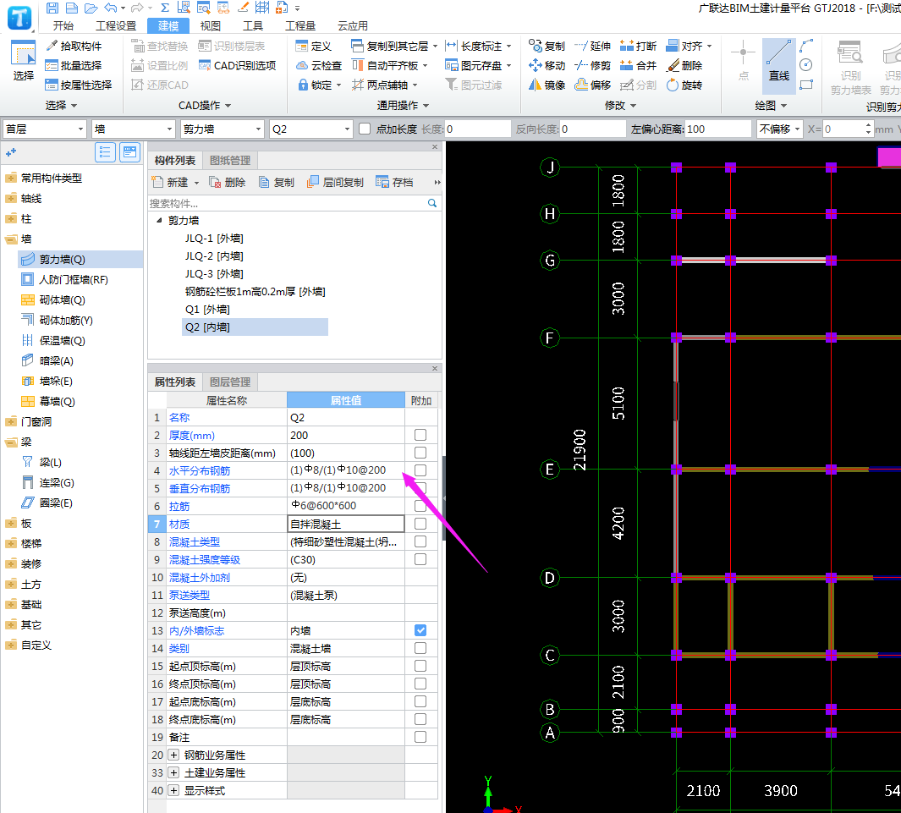Screen dimensions: 901x813
Task: Select the 复制 copy tool in Modify group
Action: coord(547,46)
